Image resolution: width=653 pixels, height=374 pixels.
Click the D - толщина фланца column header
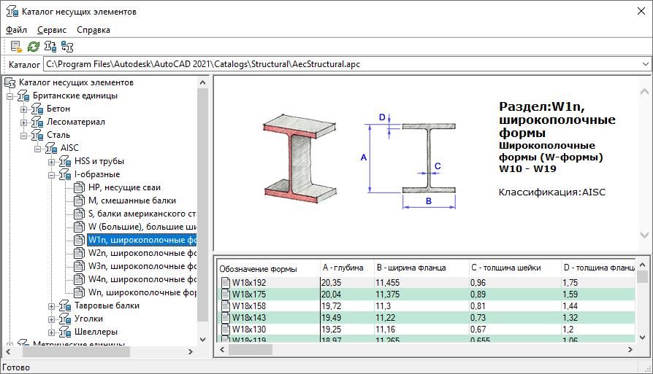click(598, 268)
